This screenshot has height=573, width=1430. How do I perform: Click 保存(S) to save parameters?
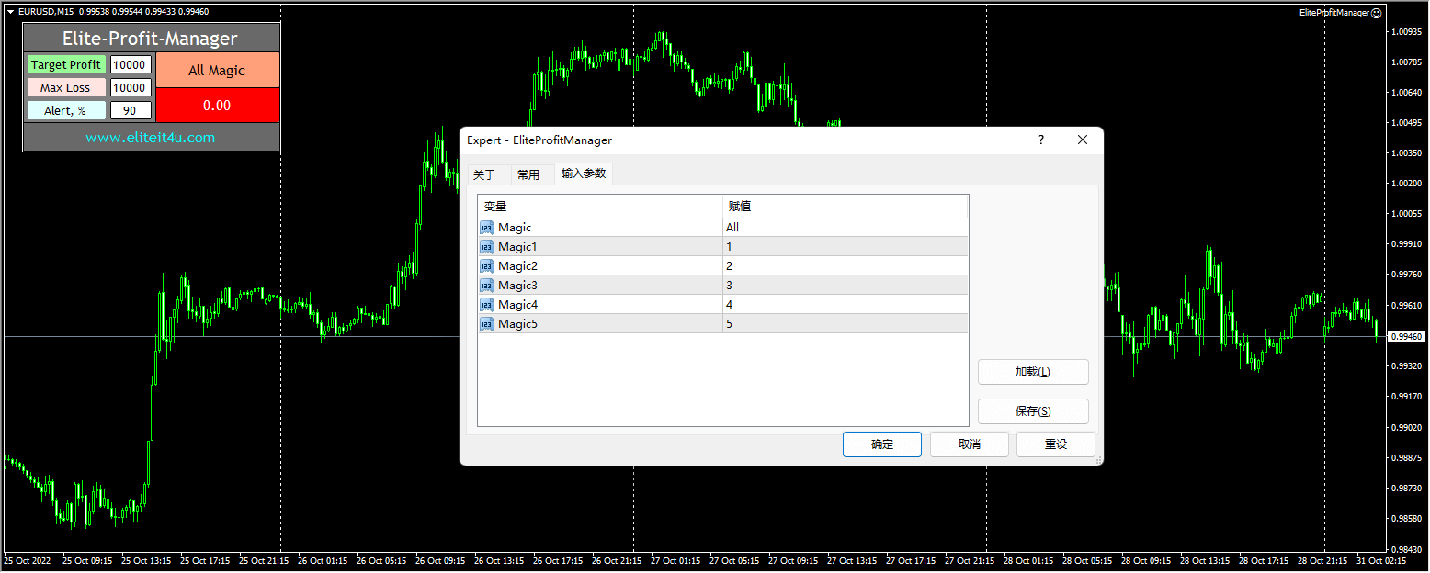(x=1032, y=410)
